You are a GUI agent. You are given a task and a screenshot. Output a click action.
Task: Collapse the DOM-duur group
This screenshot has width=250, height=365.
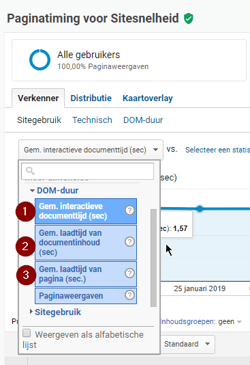tap(32, 191)
